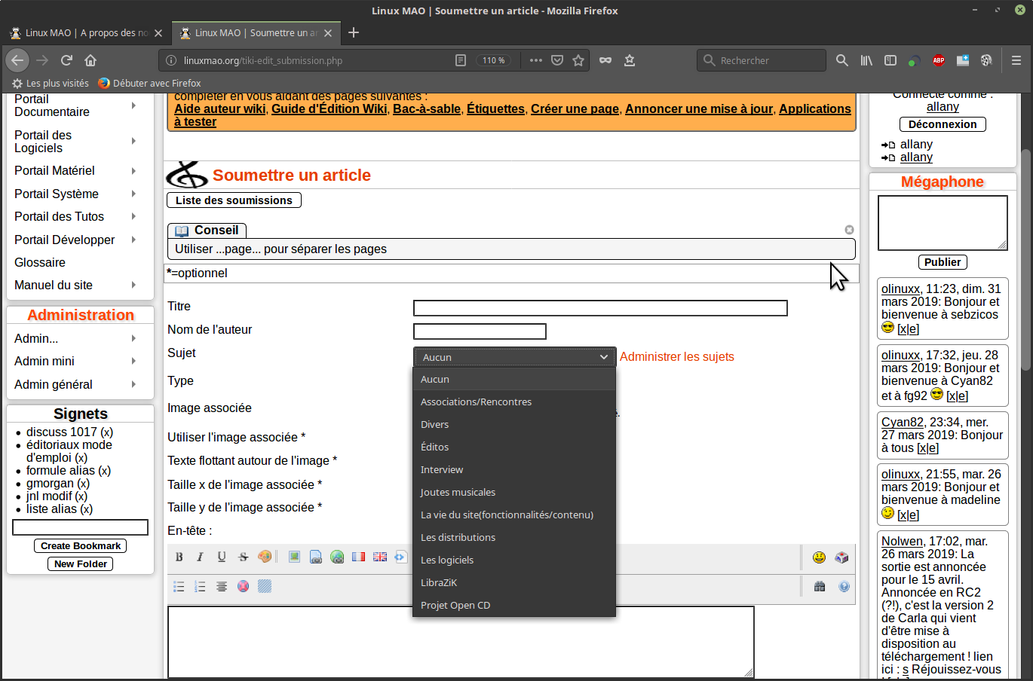1033x681 pixels.
Task: Open the Glossaire menu entry
Action: click(x=40, y=263)
